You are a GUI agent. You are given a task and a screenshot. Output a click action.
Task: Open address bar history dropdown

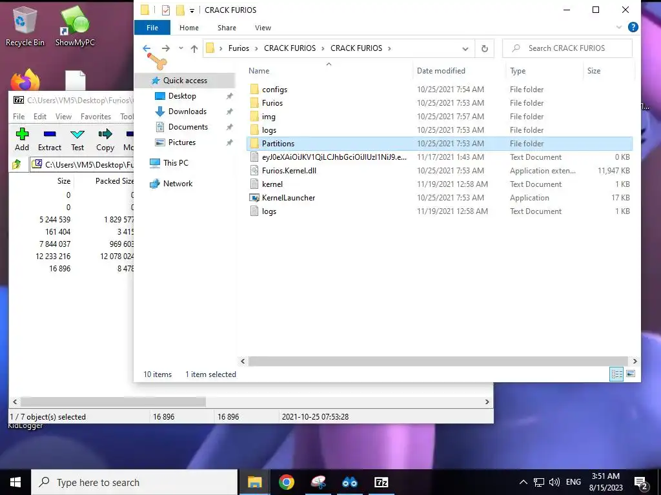[x=465, y=49]
